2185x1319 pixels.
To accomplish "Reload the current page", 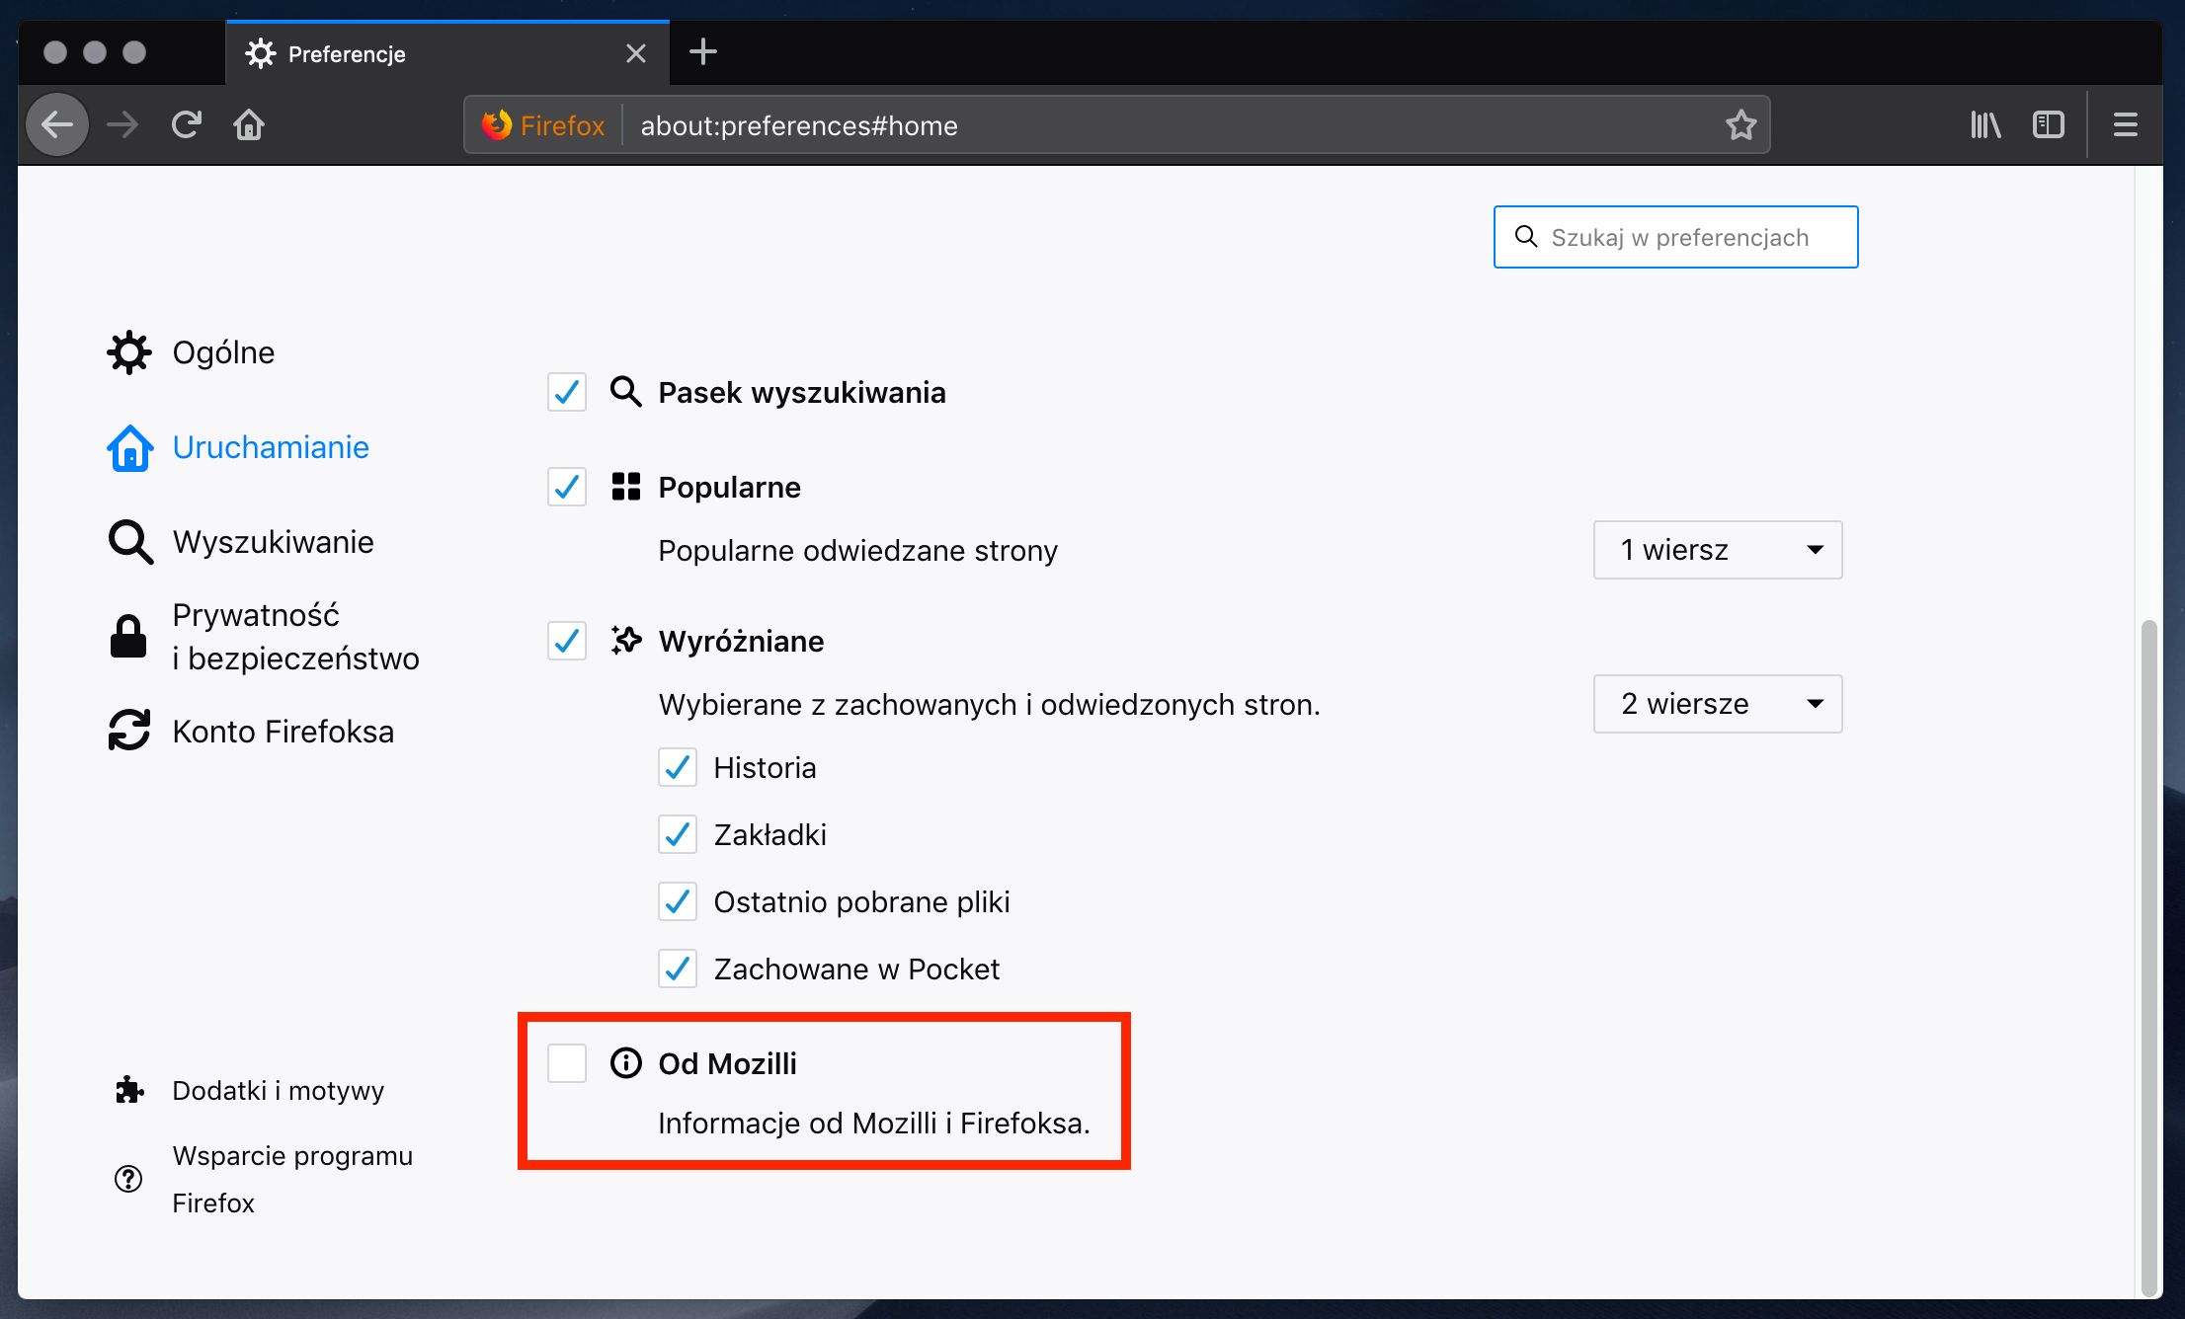I will [186, 125].
